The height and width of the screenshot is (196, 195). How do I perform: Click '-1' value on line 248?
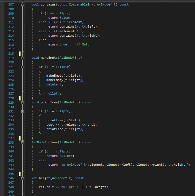(82, 187)
